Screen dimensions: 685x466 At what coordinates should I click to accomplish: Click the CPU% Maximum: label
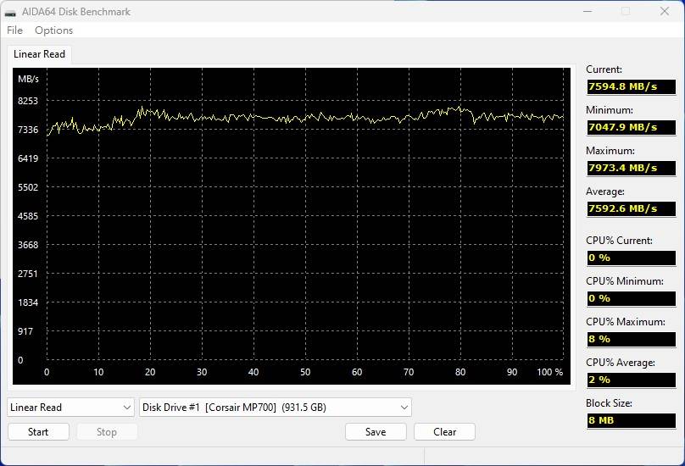[626, 322]
